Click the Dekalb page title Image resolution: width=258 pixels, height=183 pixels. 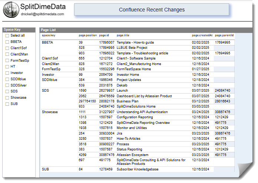point(122,85)
